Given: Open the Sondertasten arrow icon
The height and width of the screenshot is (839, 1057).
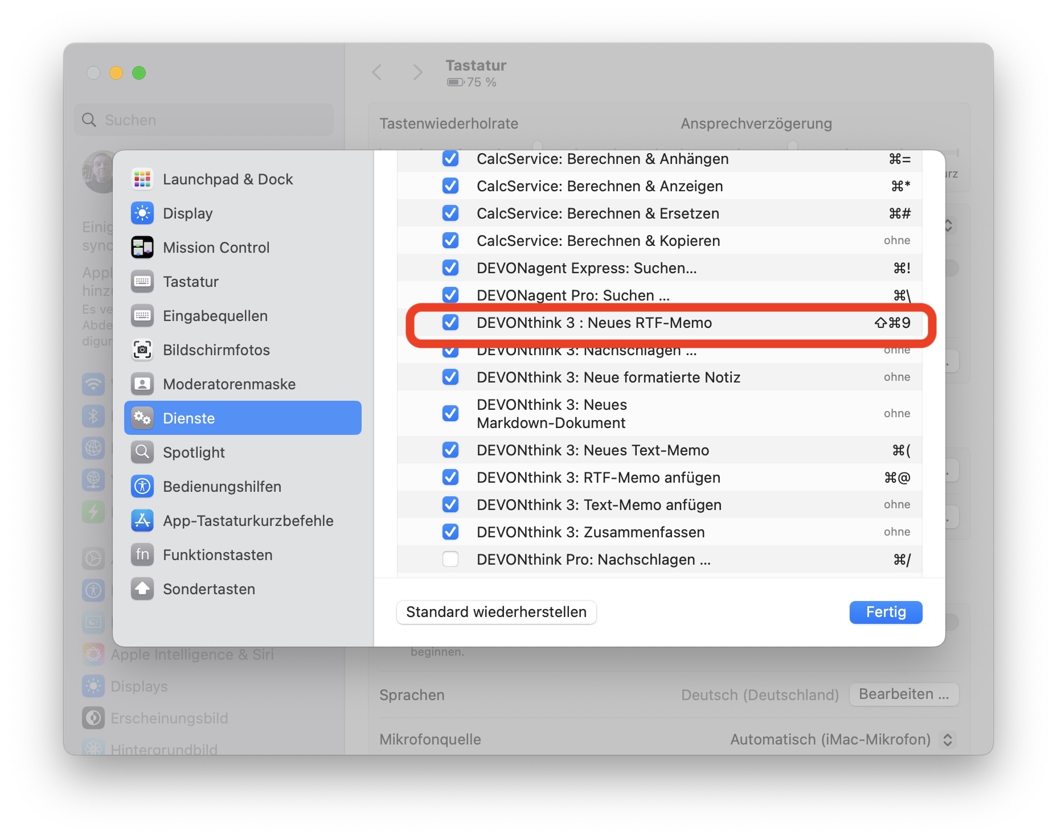Looking at the screenshot, I should [142, 589].
